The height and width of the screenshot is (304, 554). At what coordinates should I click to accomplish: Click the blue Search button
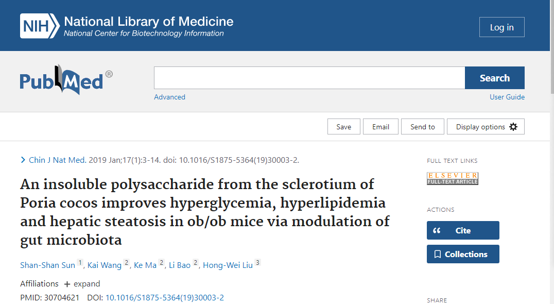495,78
